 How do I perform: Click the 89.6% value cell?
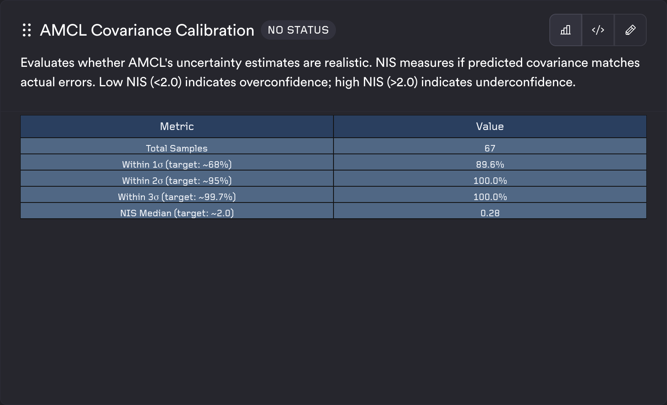489,164
